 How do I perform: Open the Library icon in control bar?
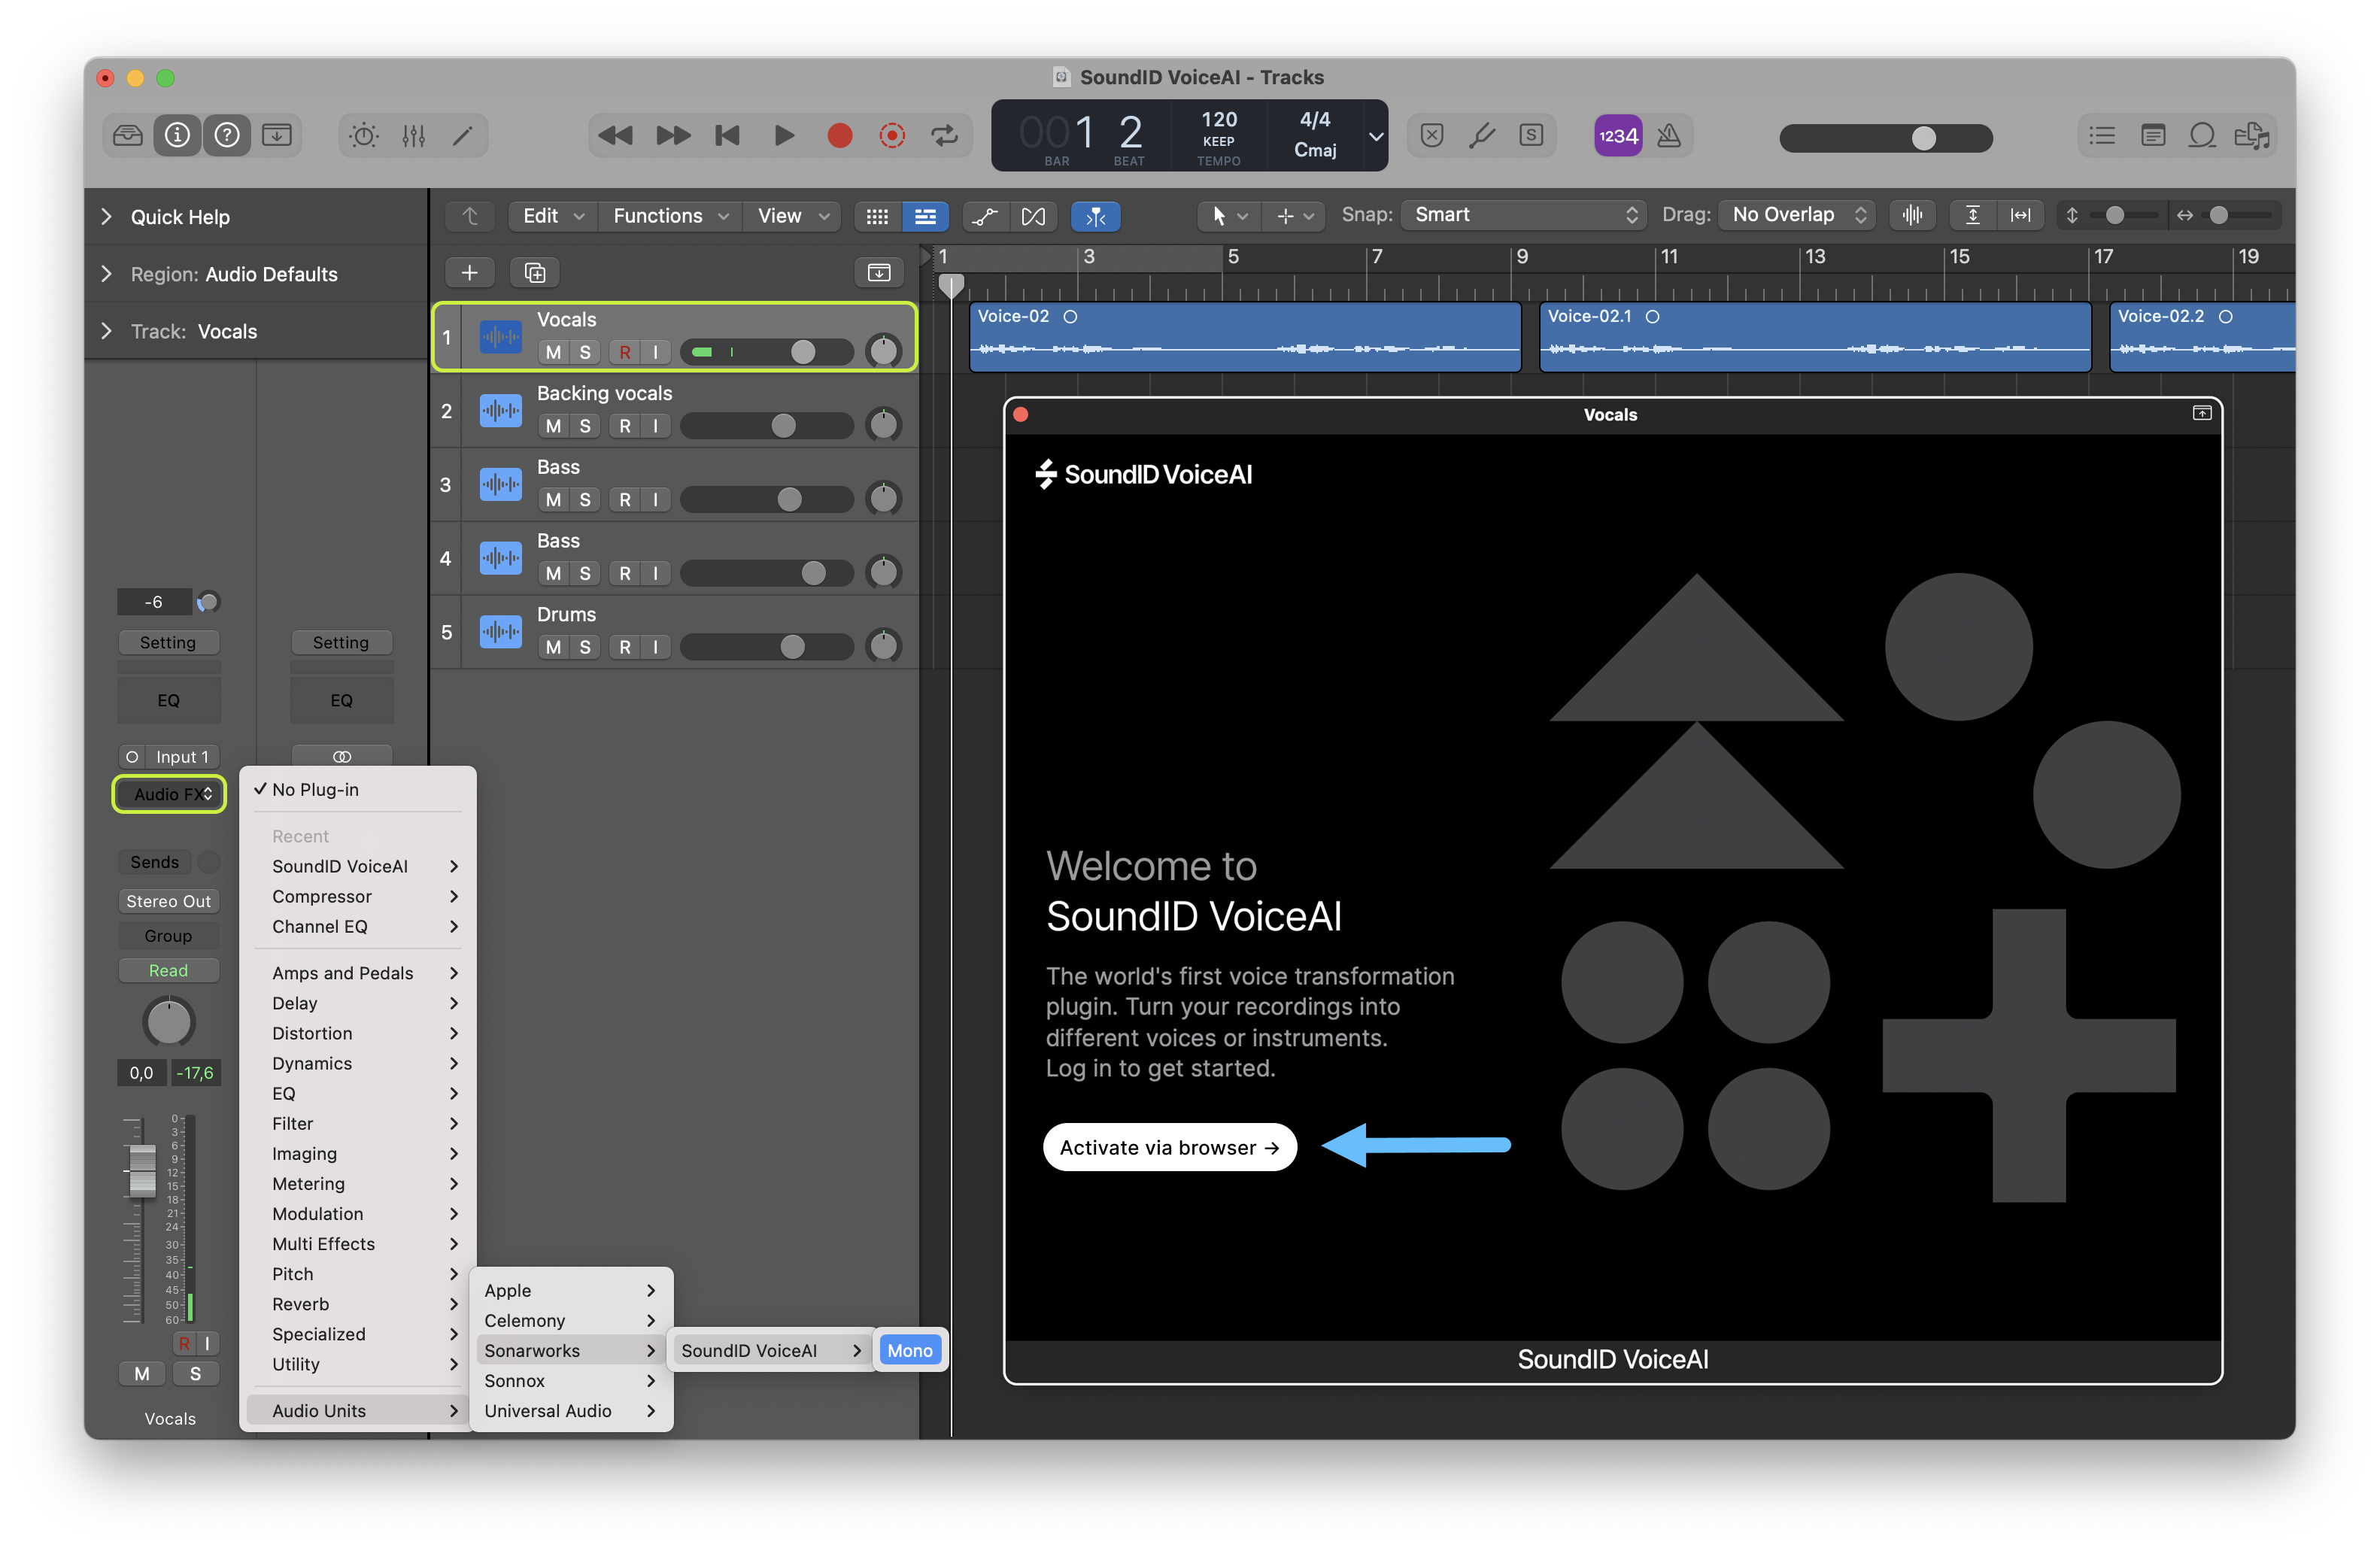[128, 135]
